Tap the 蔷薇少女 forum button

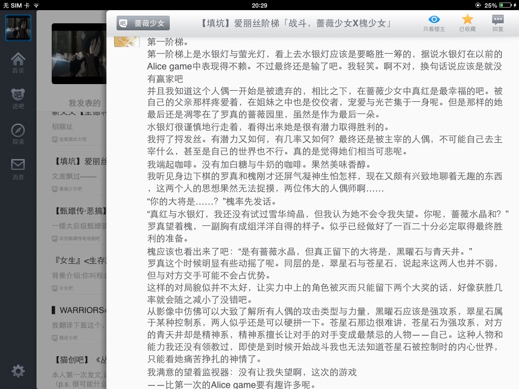[x=143, y=23]
